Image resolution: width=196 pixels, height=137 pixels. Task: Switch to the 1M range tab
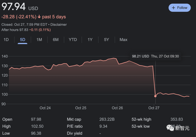(x=39, y=40)
